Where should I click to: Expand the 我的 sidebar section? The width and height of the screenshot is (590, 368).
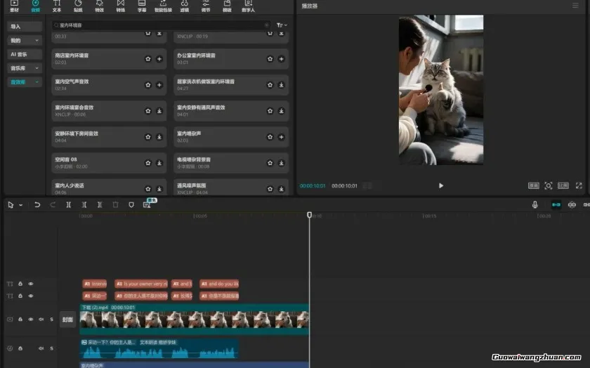click(x=25, y=40)
